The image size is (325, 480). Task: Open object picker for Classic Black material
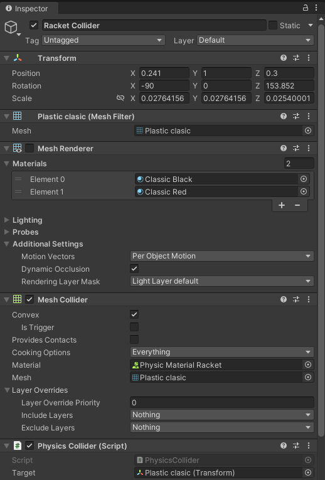coord(304,179)
